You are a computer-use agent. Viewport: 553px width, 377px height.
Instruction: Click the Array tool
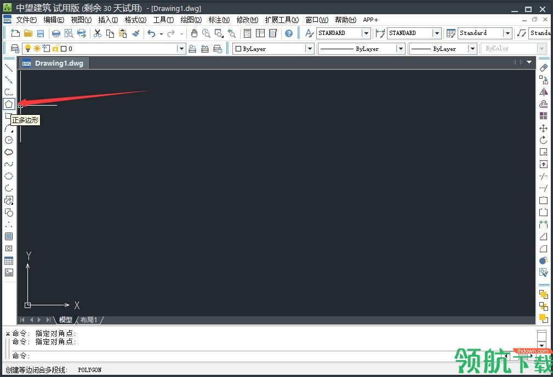(544, 116)
